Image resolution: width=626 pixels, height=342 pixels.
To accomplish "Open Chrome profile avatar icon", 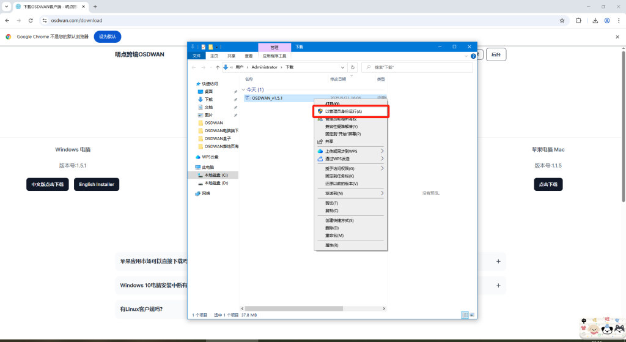I will pos(607,20).
